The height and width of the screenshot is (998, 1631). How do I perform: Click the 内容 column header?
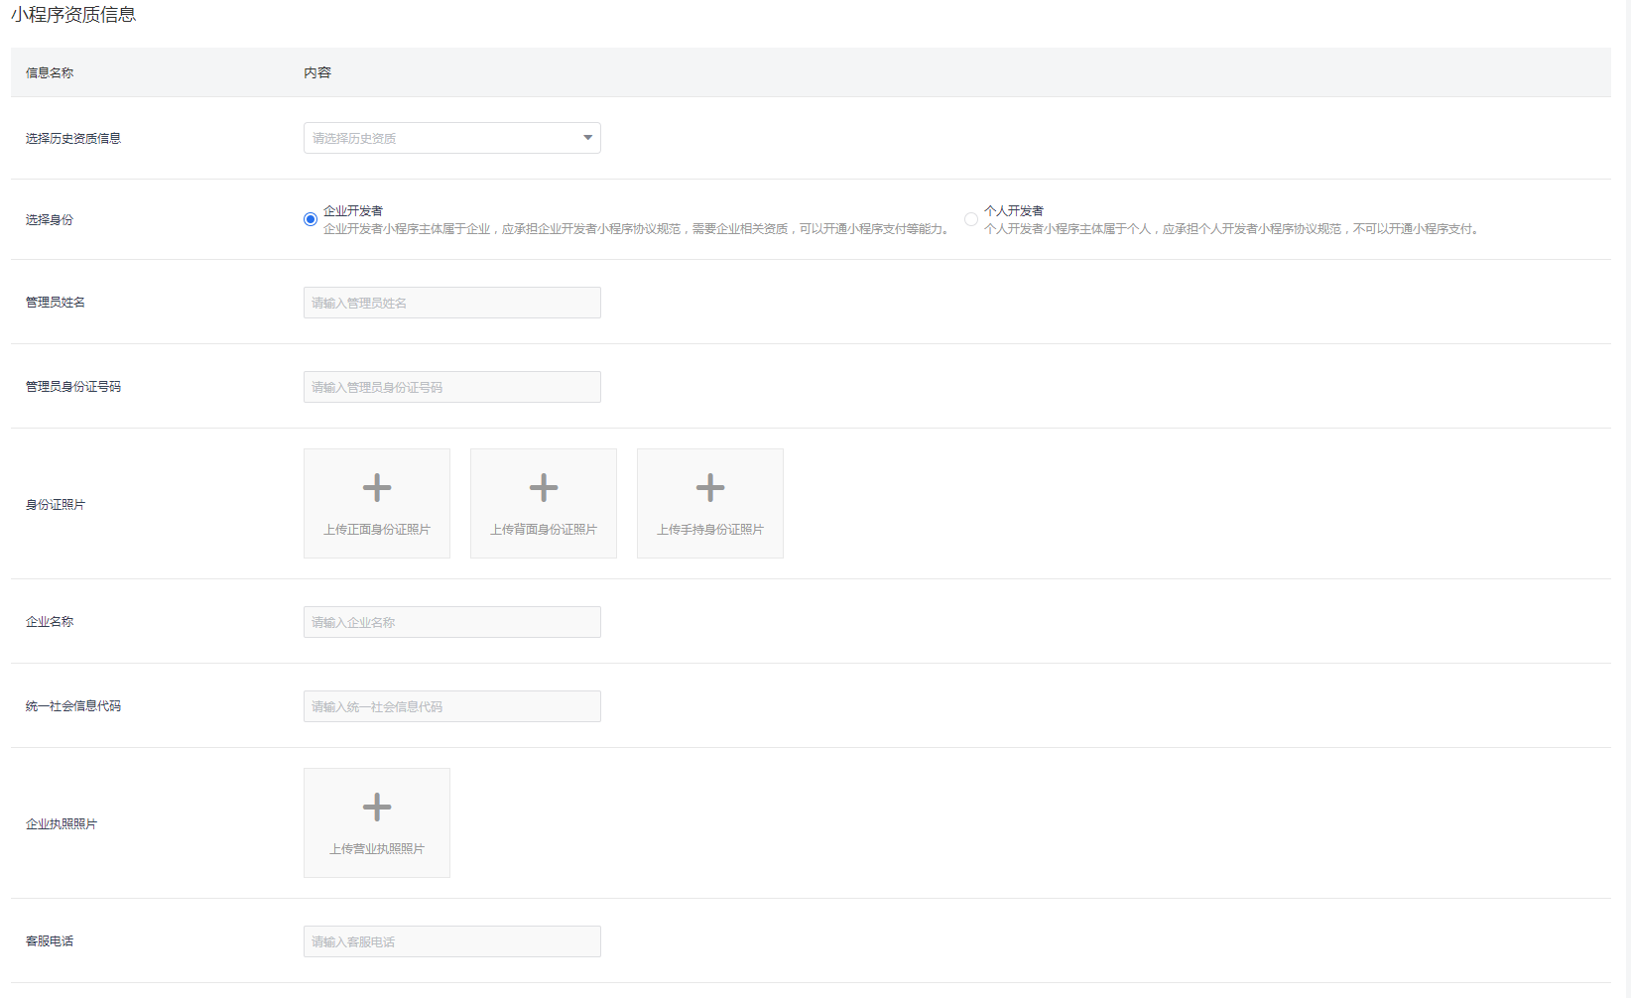317,72
